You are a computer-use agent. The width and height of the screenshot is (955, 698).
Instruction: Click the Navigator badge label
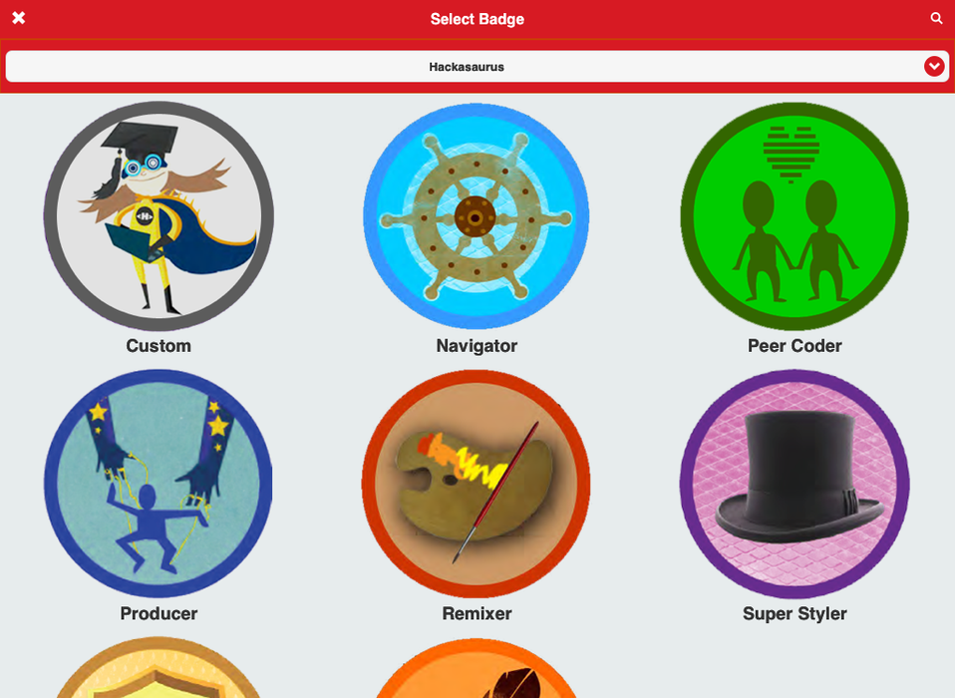click(477, 345)
